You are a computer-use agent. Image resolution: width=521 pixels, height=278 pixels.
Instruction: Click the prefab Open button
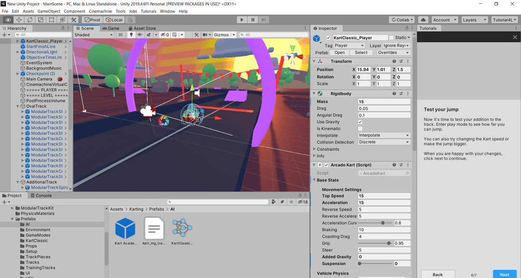340,53
